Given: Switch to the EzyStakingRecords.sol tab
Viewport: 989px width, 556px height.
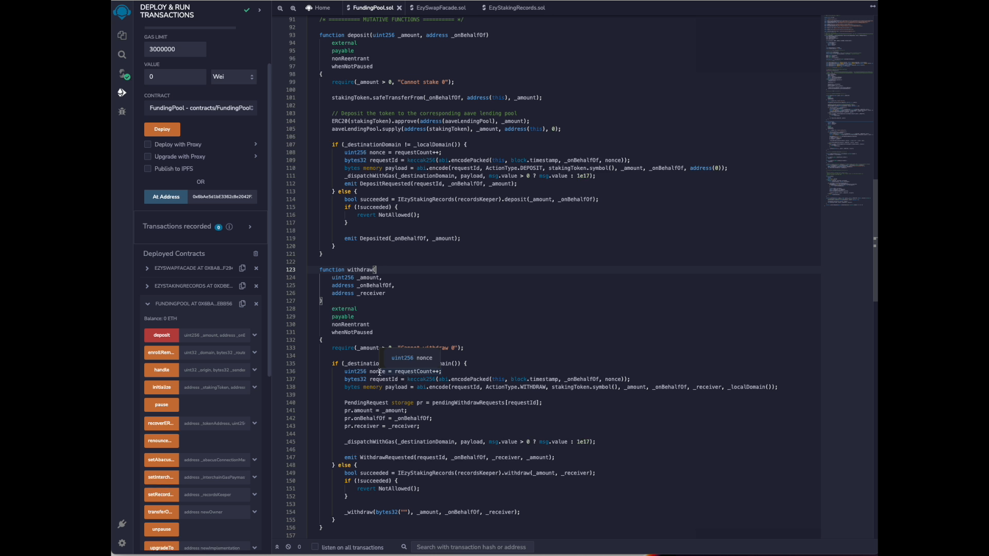Looking at the screenshot, I should (514, 8).
